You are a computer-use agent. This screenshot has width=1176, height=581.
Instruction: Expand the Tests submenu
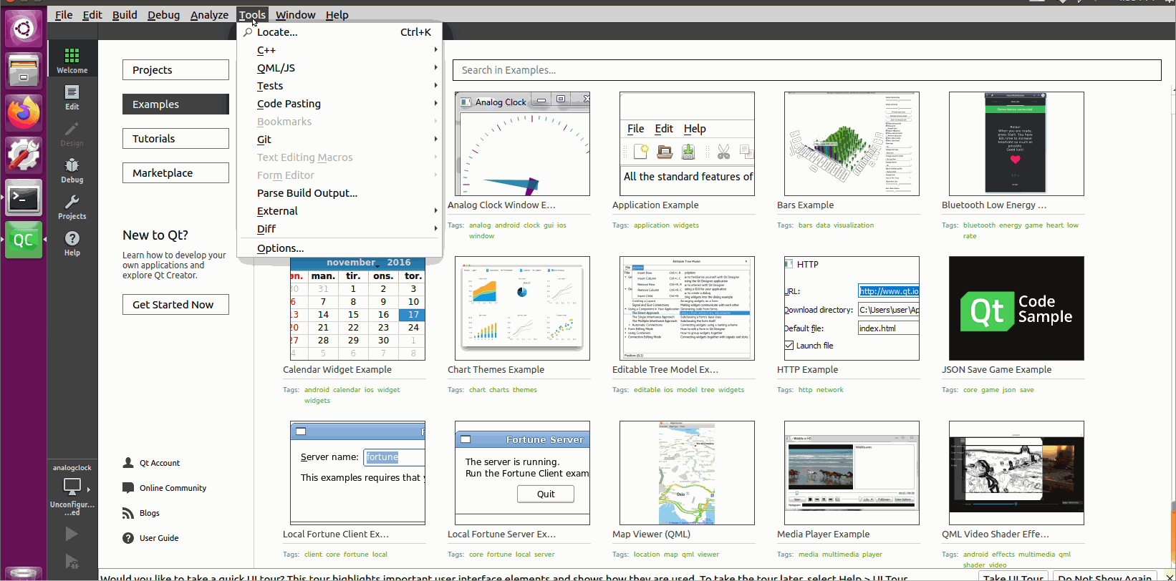click(x=339, y=86)
